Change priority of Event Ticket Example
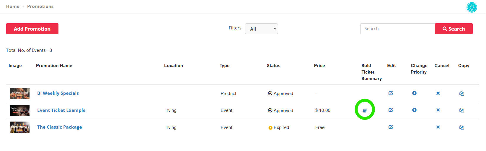This screenshot has width=486, height=151. pyautogui.click(x=414, y=110)
